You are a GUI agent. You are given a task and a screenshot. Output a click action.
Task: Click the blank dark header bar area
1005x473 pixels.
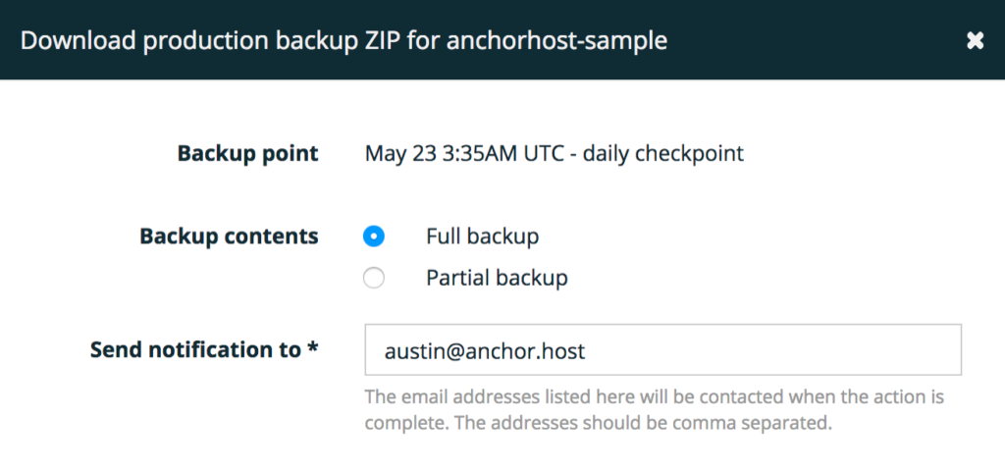click(815, 40)
